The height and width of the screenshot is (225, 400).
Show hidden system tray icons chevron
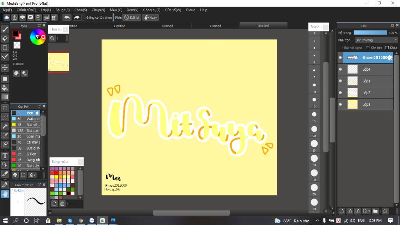317,221
